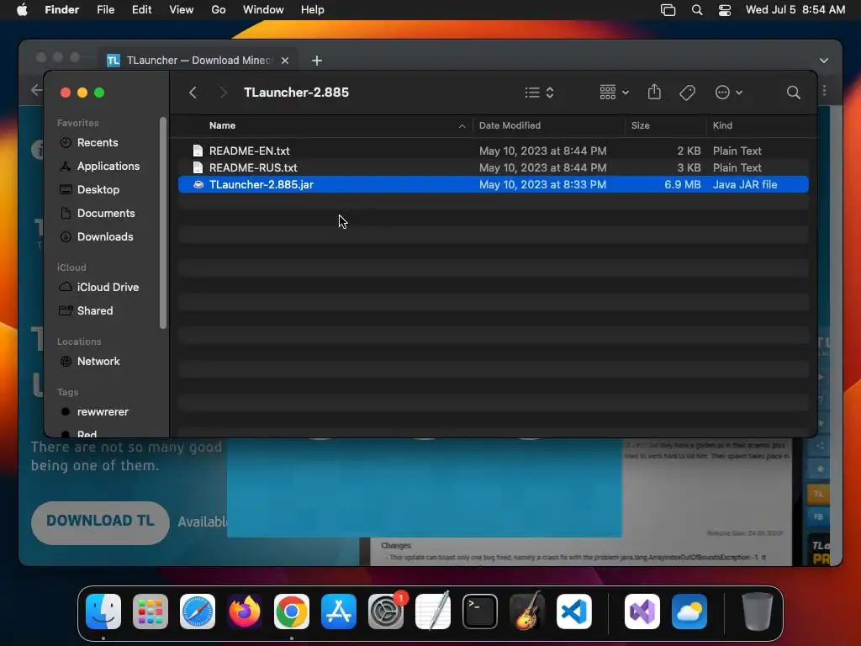Image resolution: width=861 pixels, height=646 pixels.
Task: Sort the list by Name column
Action: coord(222,125)
